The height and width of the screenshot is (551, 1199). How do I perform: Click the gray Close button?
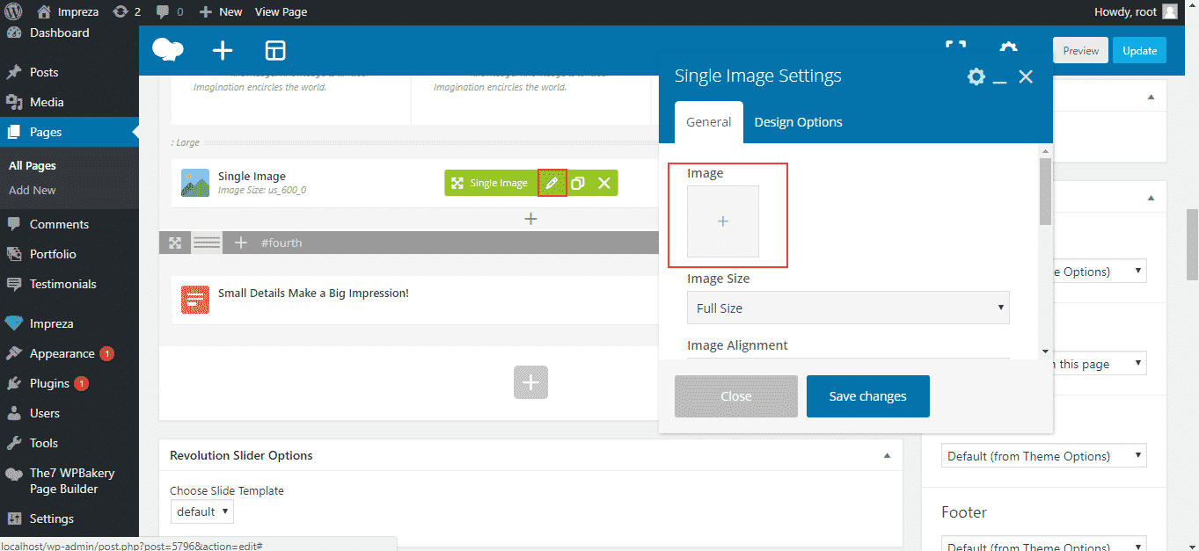click(x=736, y=396)
